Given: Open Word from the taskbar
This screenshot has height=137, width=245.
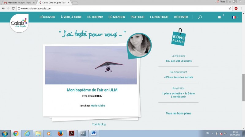Looking at the screenshot, I should (94, 133).
